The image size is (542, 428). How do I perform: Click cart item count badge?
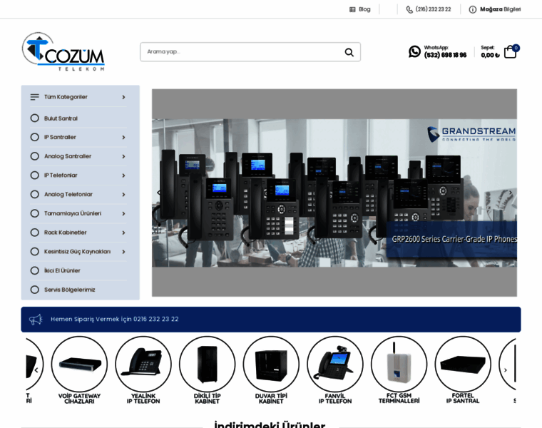pyautogui.click(x=516, y=48)
